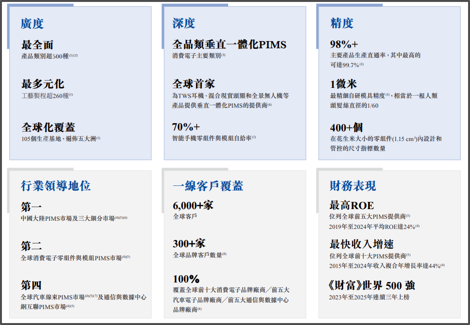Click the 深度 panel heading
The image size is (470, 325).
[184, 23]
